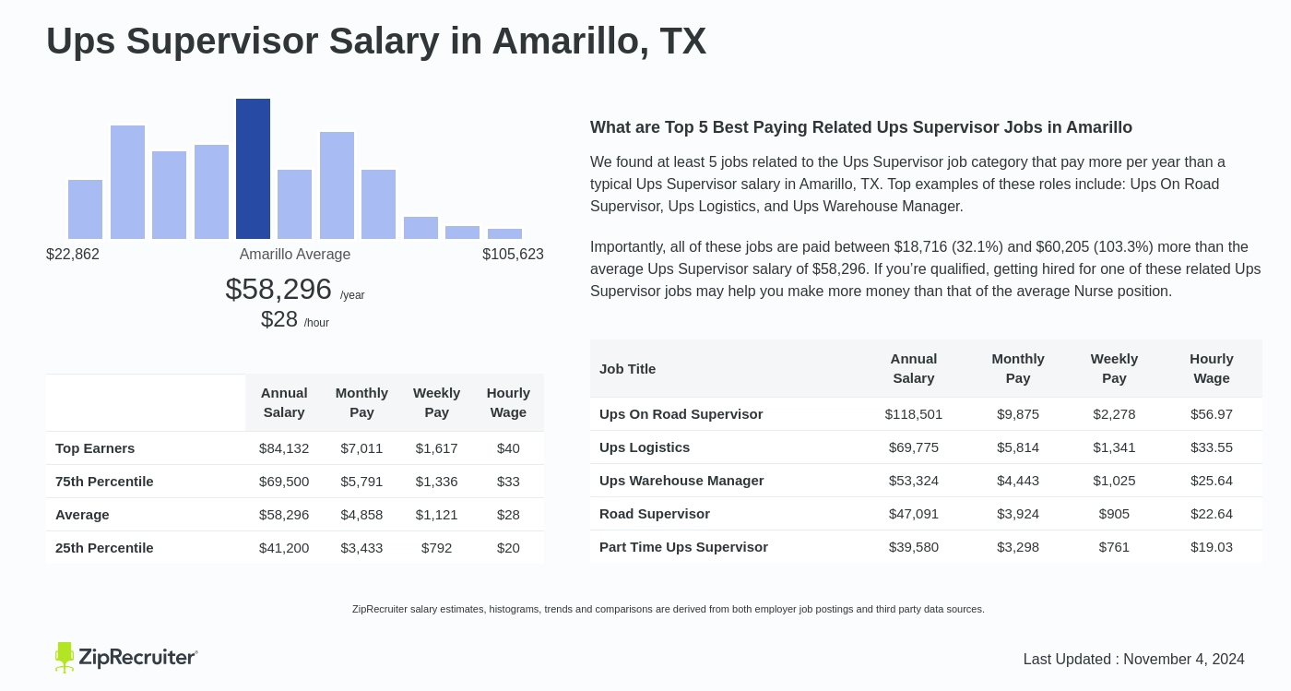Open the Ups On Road Supervisor job
The image size is (1291, 691).
pos(681,413)
